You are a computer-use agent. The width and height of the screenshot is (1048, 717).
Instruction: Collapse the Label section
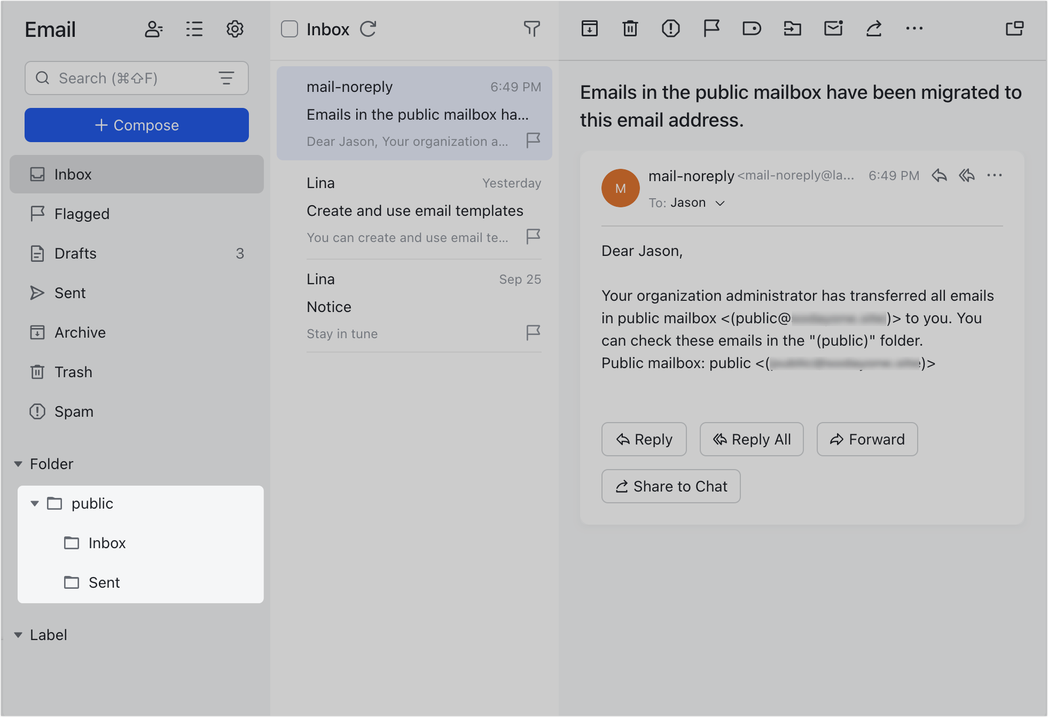[x=18, y=635]
